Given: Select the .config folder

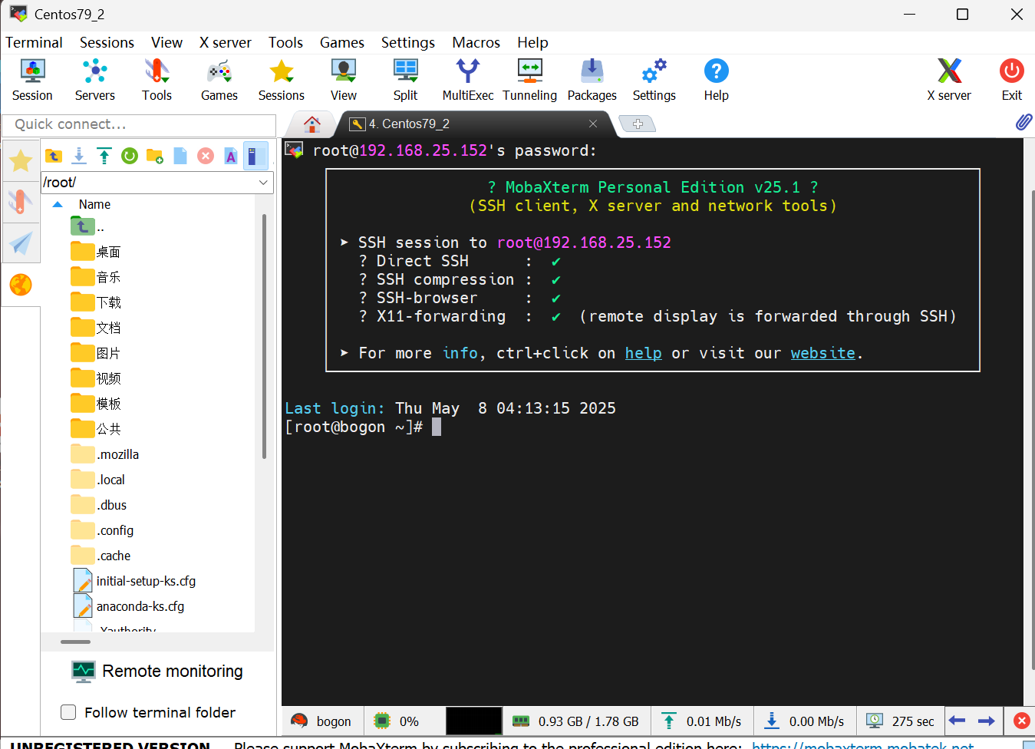Looking at the screenshot, I should pos(102,530).
